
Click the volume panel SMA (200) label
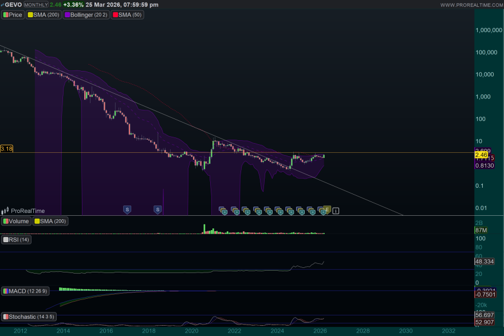pos(50,221)
